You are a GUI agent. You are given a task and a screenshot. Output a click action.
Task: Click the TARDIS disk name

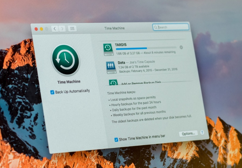[x=121, y=45]
